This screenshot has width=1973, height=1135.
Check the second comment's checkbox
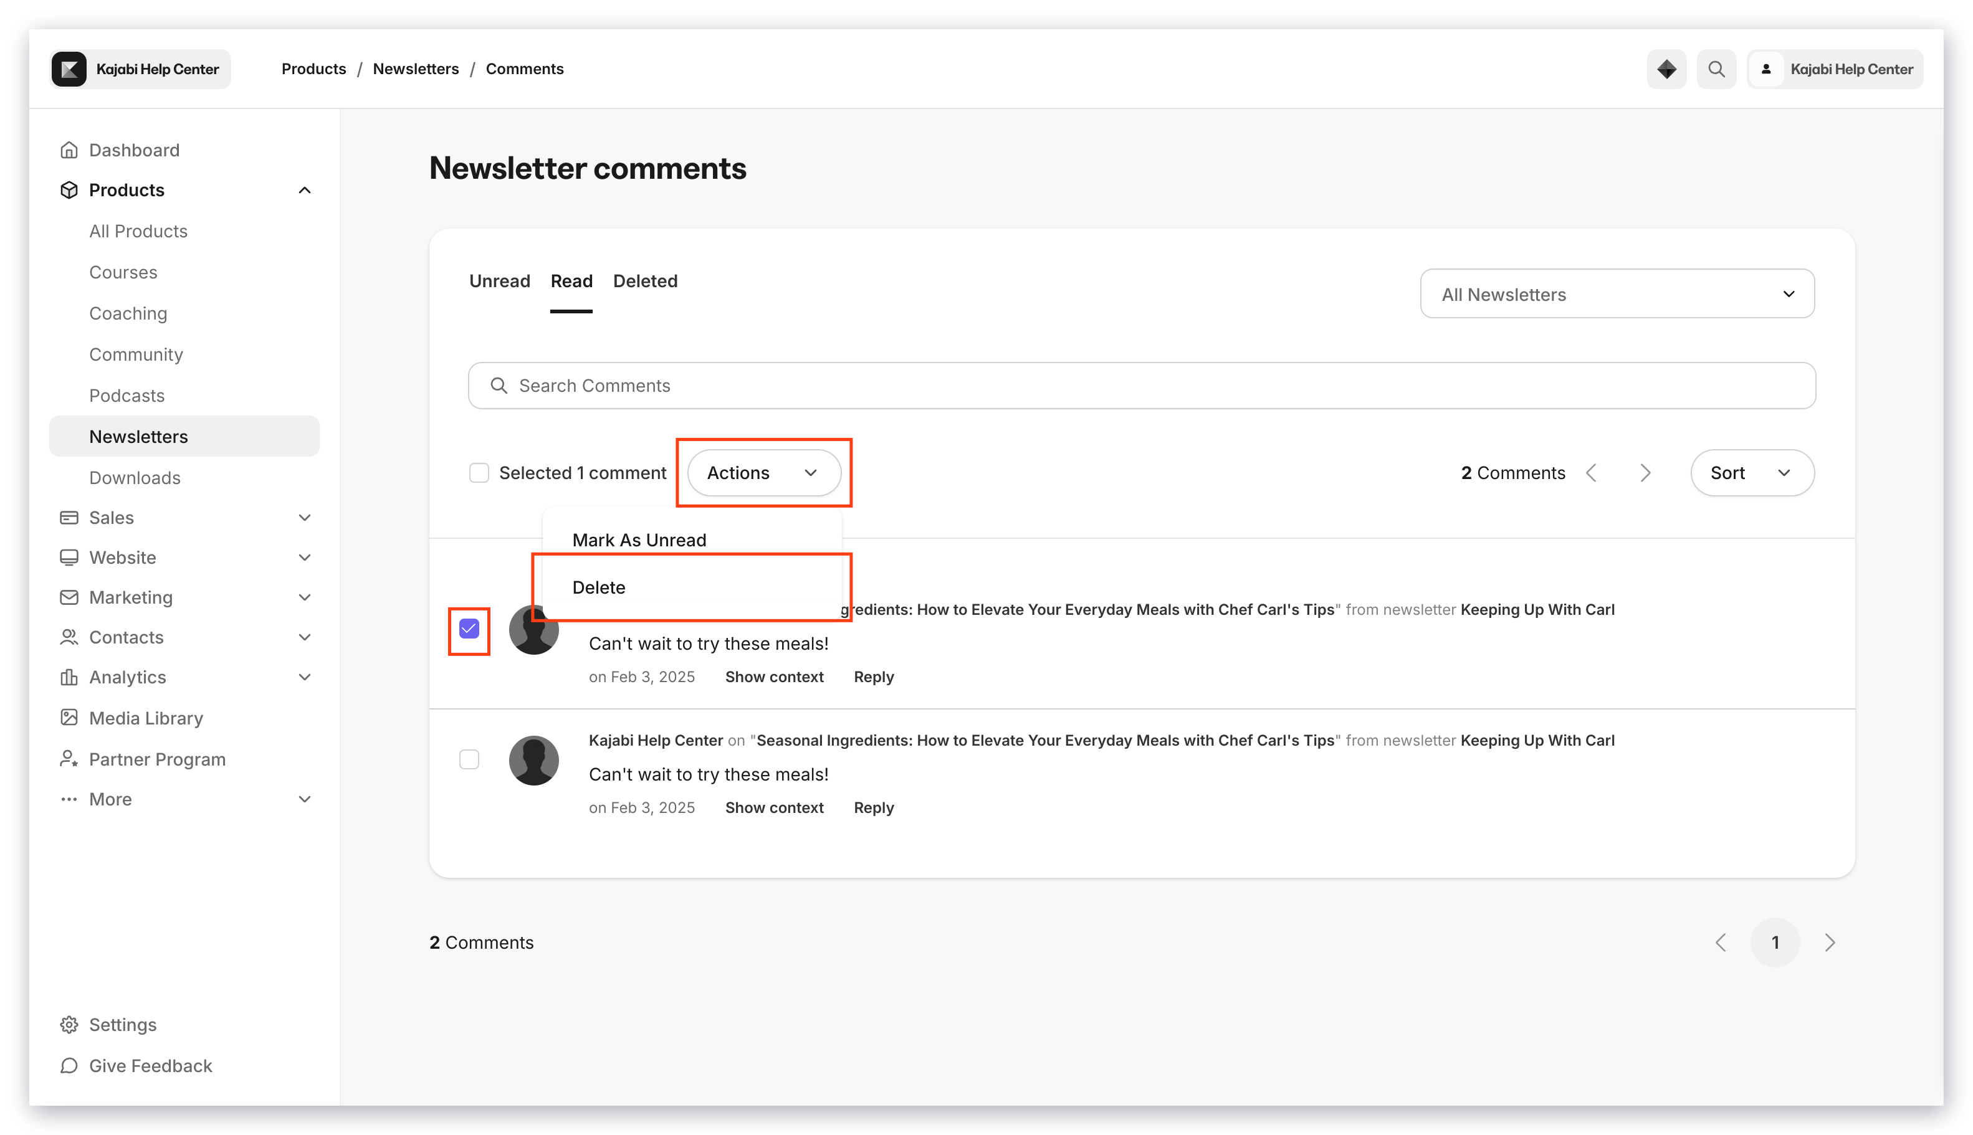(x=469, y=759)
